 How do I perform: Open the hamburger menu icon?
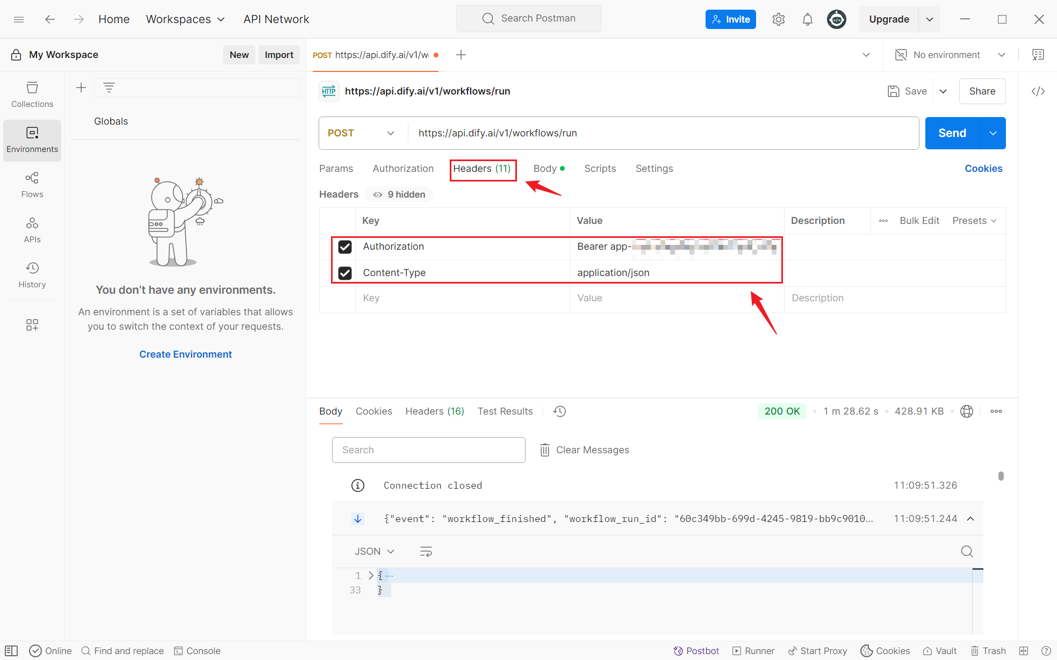click(x=19, y=19)
